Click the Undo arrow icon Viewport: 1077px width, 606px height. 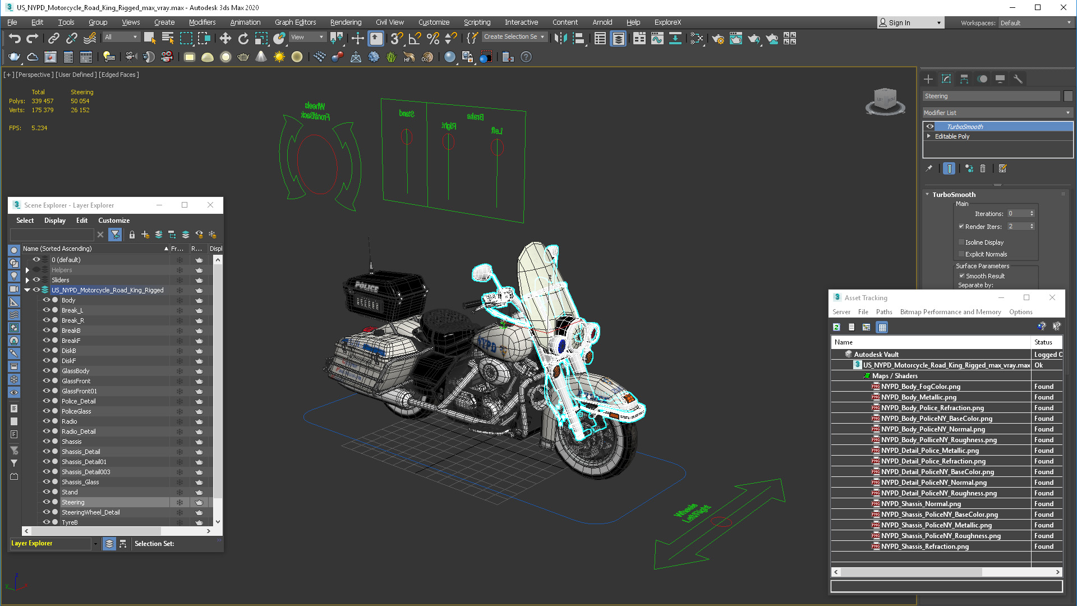click(x=15, y=38)
